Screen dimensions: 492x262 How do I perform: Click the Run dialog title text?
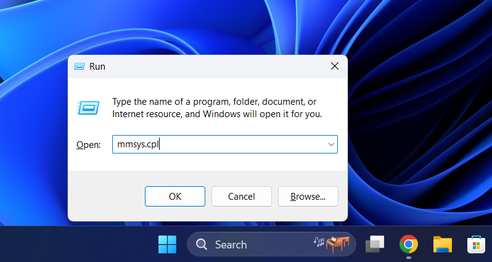97,67
